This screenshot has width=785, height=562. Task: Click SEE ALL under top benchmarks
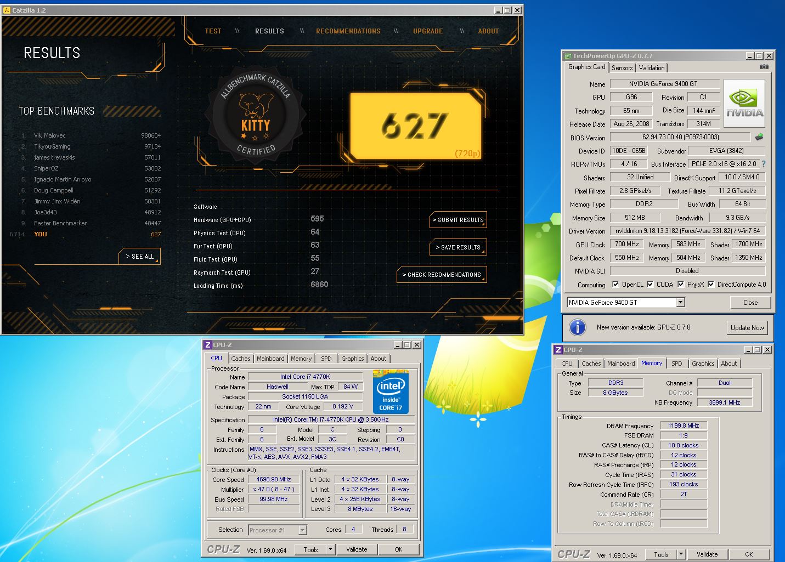140,257
